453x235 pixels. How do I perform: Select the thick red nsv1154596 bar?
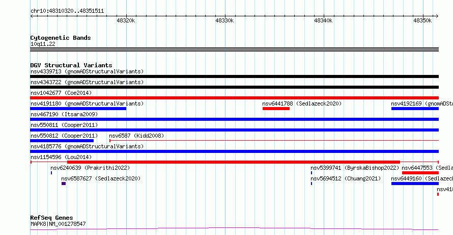234,162
